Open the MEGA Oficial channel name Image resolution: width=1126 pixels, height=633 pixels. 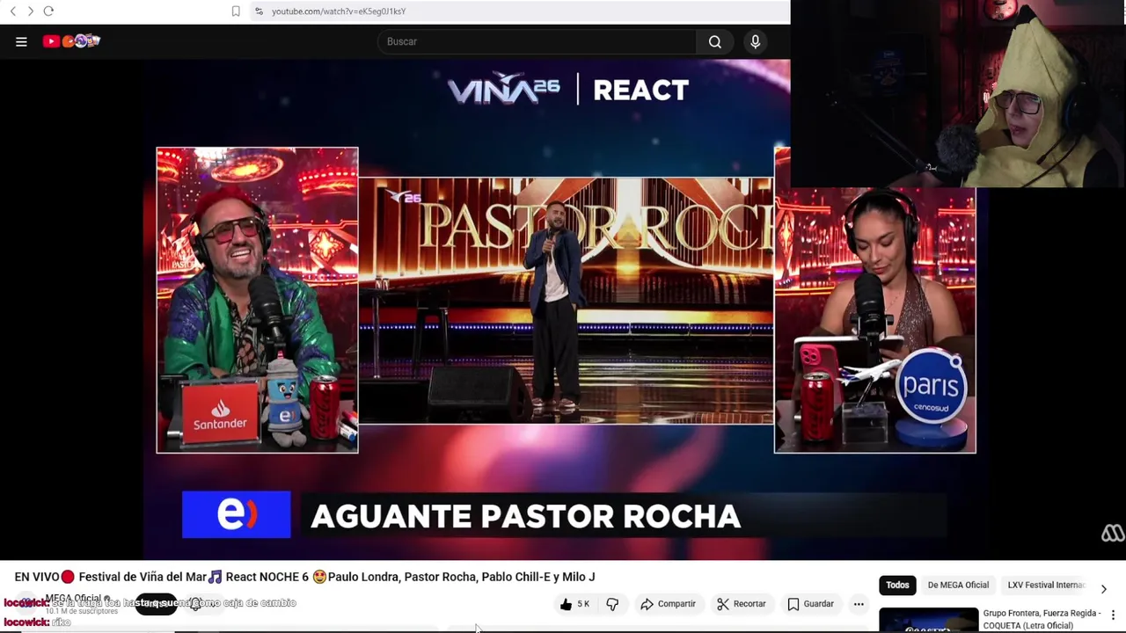(74, 599)
